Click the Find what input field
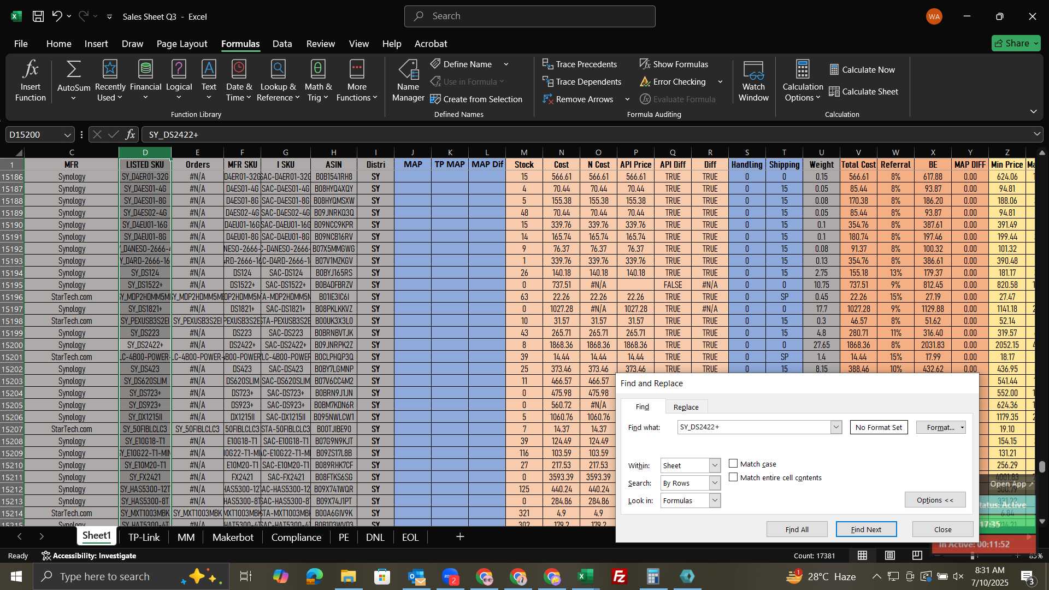This screenshot has width=1049, height=590. (754, 427)
